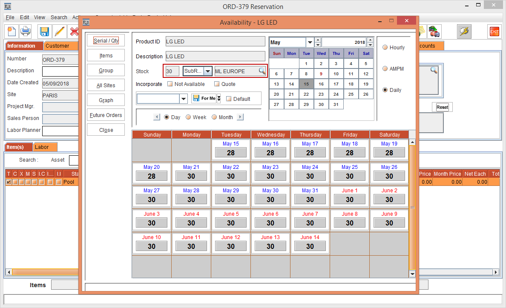Image resolution: width=506 pixels, height=308 pixels.
Task: Open the SubR... stock type dropdown
Action: coord(207,71)
